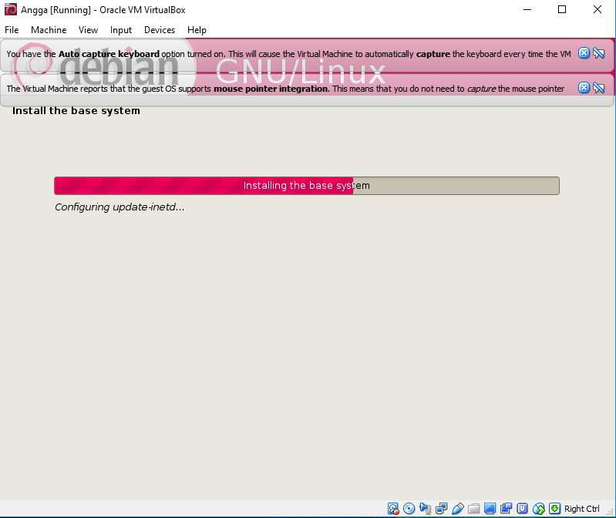
Task: Click the CPU virtualization status icon
Action: point(522,509)
